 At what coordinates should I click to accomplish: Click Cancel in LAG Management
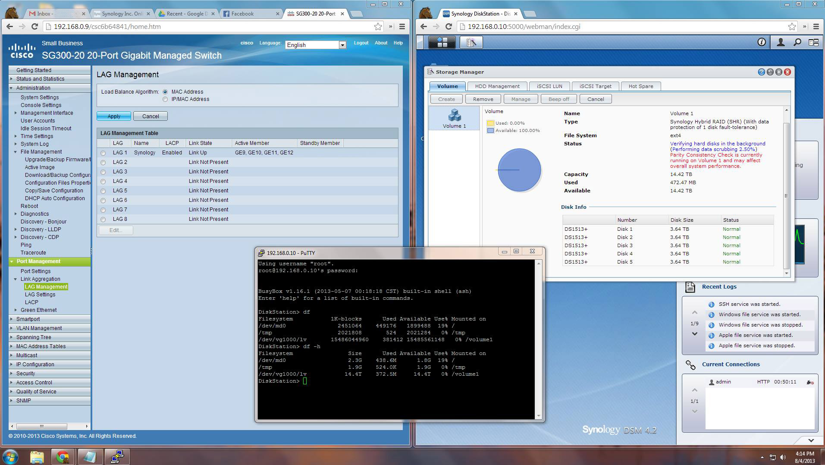[x=151, y=116]
